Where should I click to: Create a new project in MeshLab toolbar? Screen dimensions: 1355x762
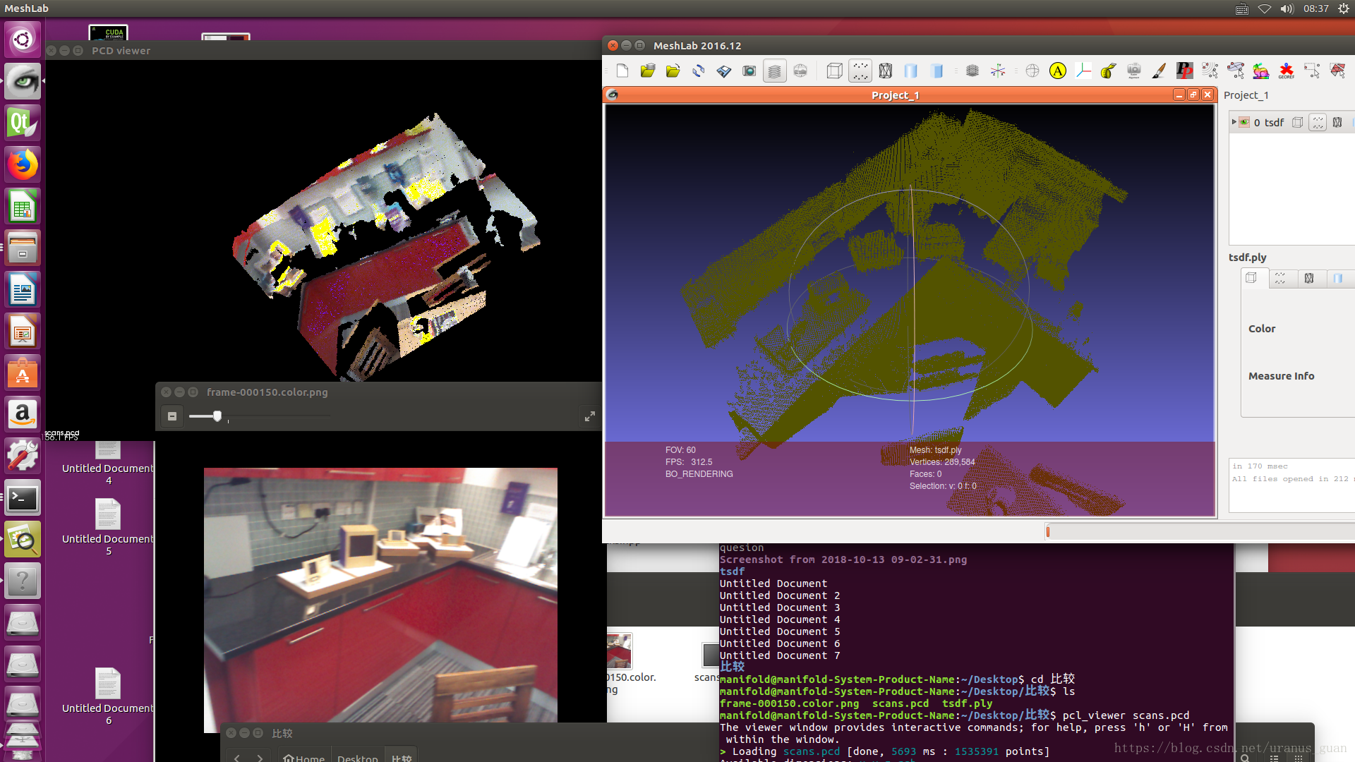(622, 71)
